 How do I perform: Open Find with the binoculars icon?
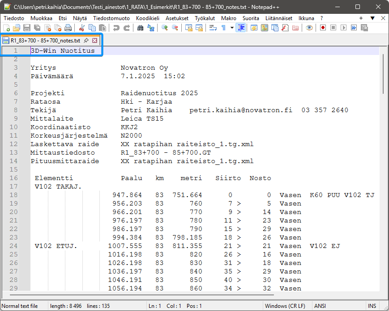tap(140, 28)
